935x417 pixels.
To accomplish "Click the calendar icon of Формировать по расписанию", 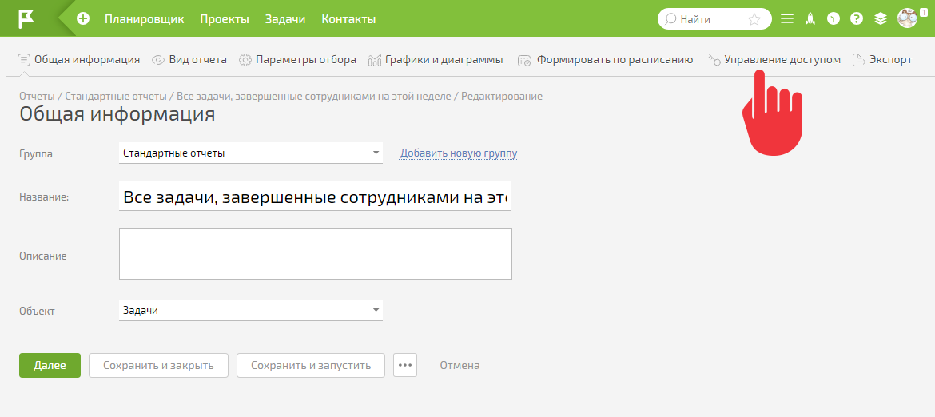I will (524, 60).
